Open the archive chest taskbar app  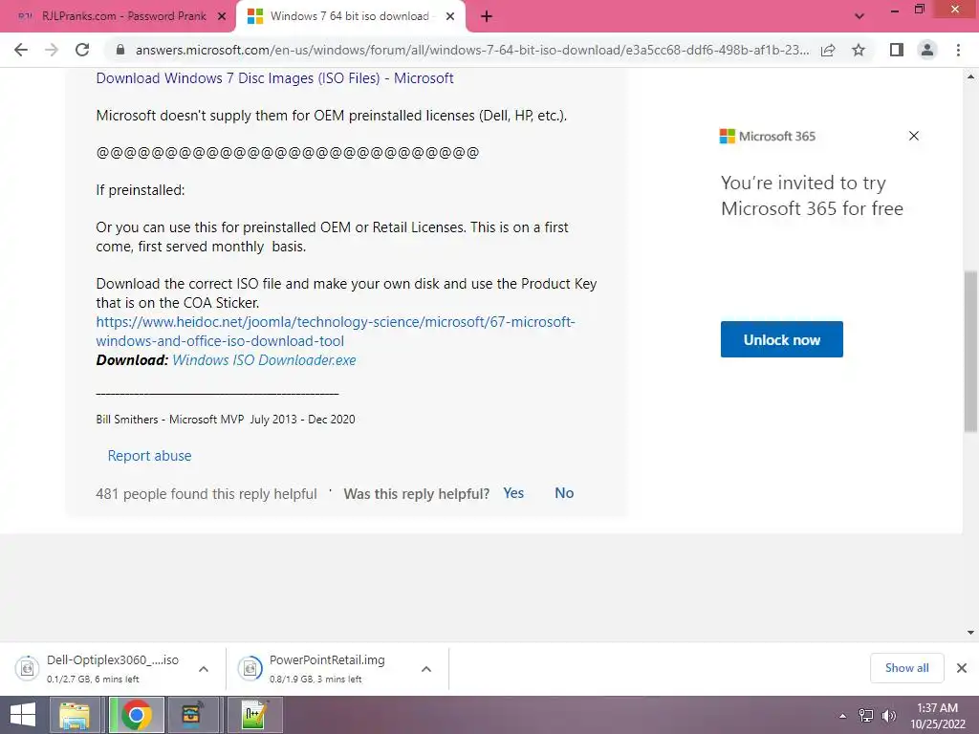coord(193,715)
